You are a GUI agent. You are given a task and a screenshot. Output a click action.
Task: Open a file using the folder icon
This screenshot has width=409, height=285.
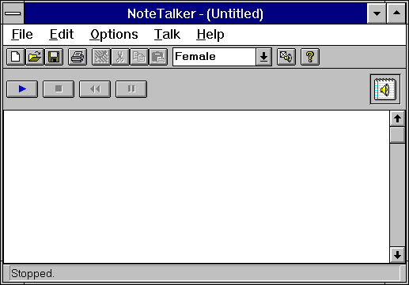(x=35, y=57)
